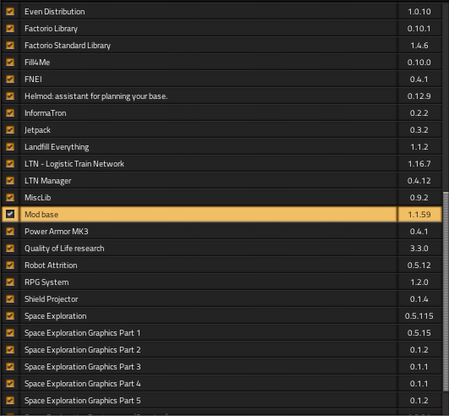Toggle Space Exploration mod checkbox
Screen dimensions: 449x416
[x=10, y=315]
